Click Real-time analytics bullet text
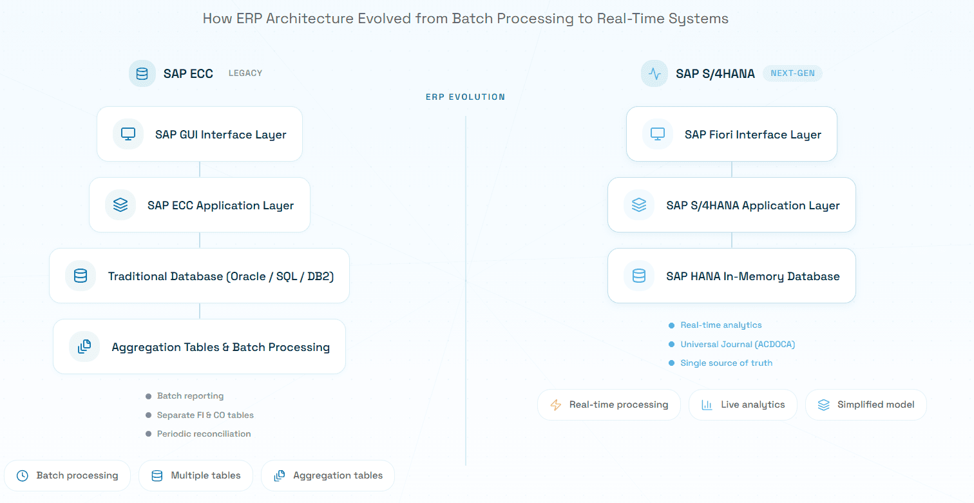Image resolution: width=974 pixels, height=503 pixels. click(x=721, y=325)
